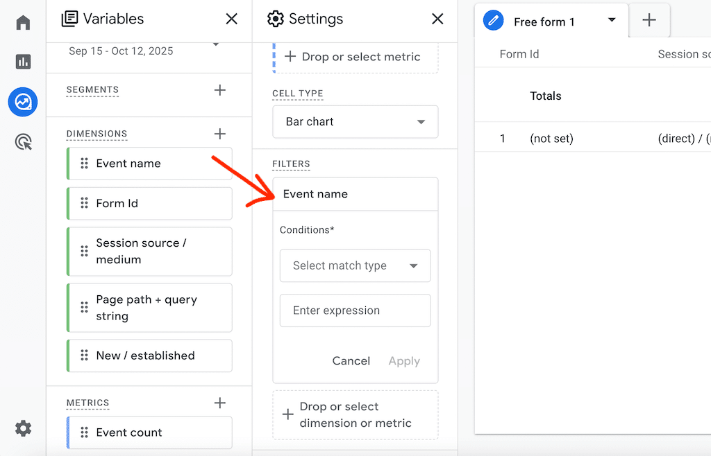Click Drop or select dimension or metric box
This screenshot has height=456, width=711.
[355, 415]
